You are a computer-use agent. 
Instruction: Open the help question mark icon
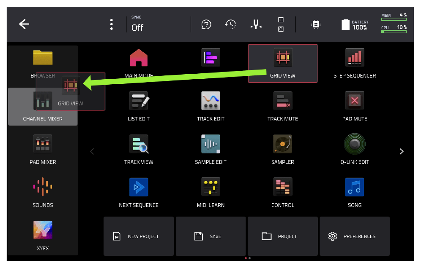[206, 24]
